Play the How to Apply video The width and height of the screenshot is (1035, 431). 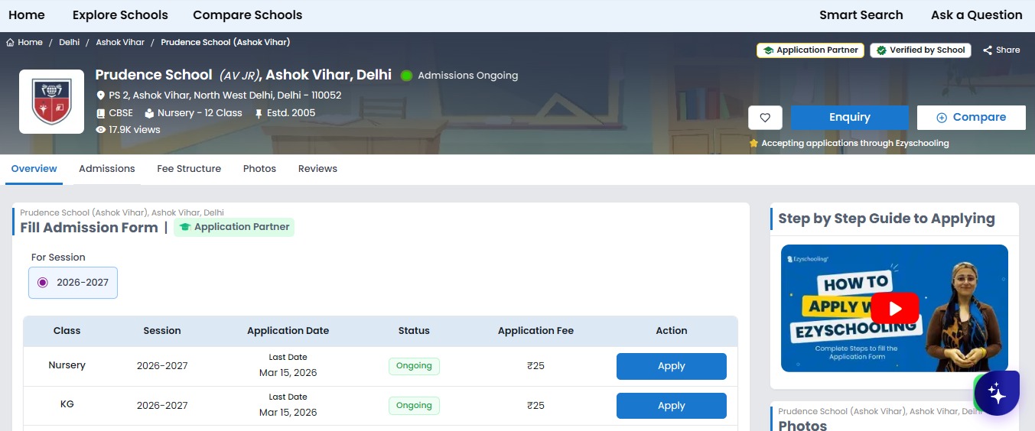click(894, 309)
